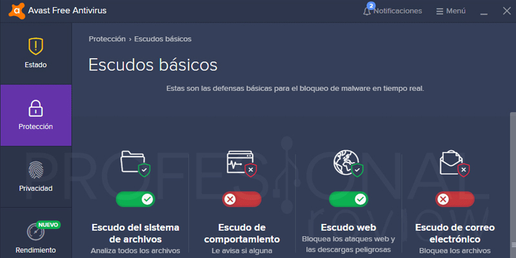Switch to the Privacidad label in sidebar

(35, 188)
